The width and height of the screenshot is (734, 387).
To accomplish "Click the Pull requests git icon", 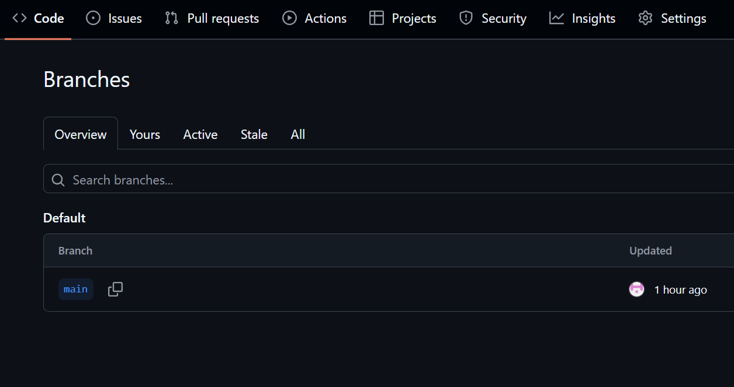I will click(x=171, y=19).
